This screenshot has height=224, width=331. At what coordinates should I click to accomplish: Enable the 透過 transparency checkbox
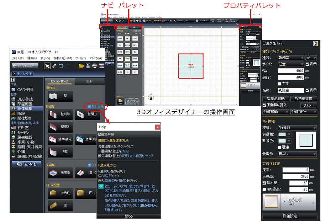[x=279, y=147]
